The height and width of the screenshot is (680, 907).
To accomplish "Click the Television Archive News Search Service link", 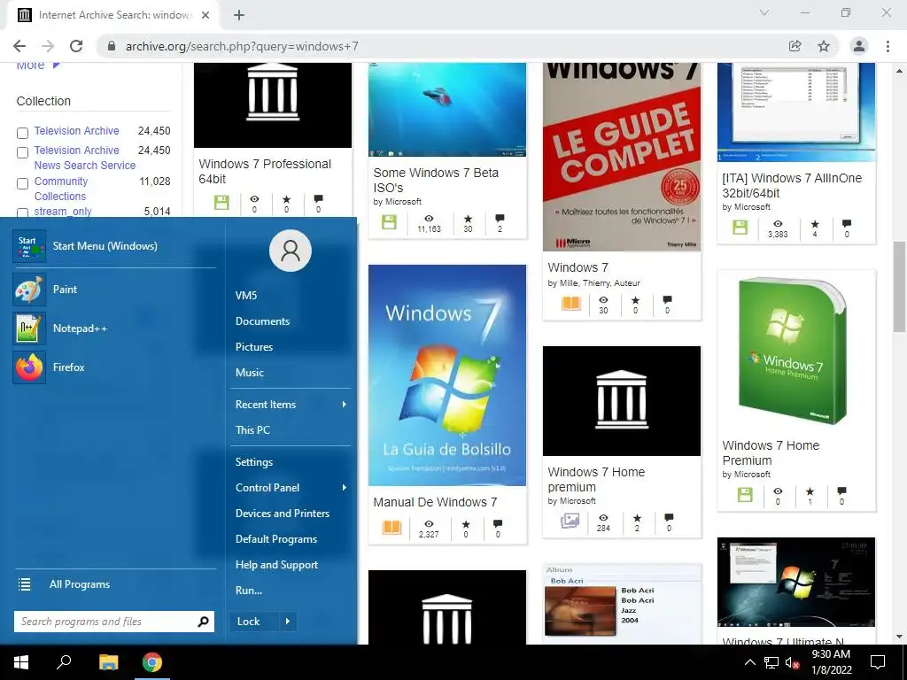I will [84, 158].
